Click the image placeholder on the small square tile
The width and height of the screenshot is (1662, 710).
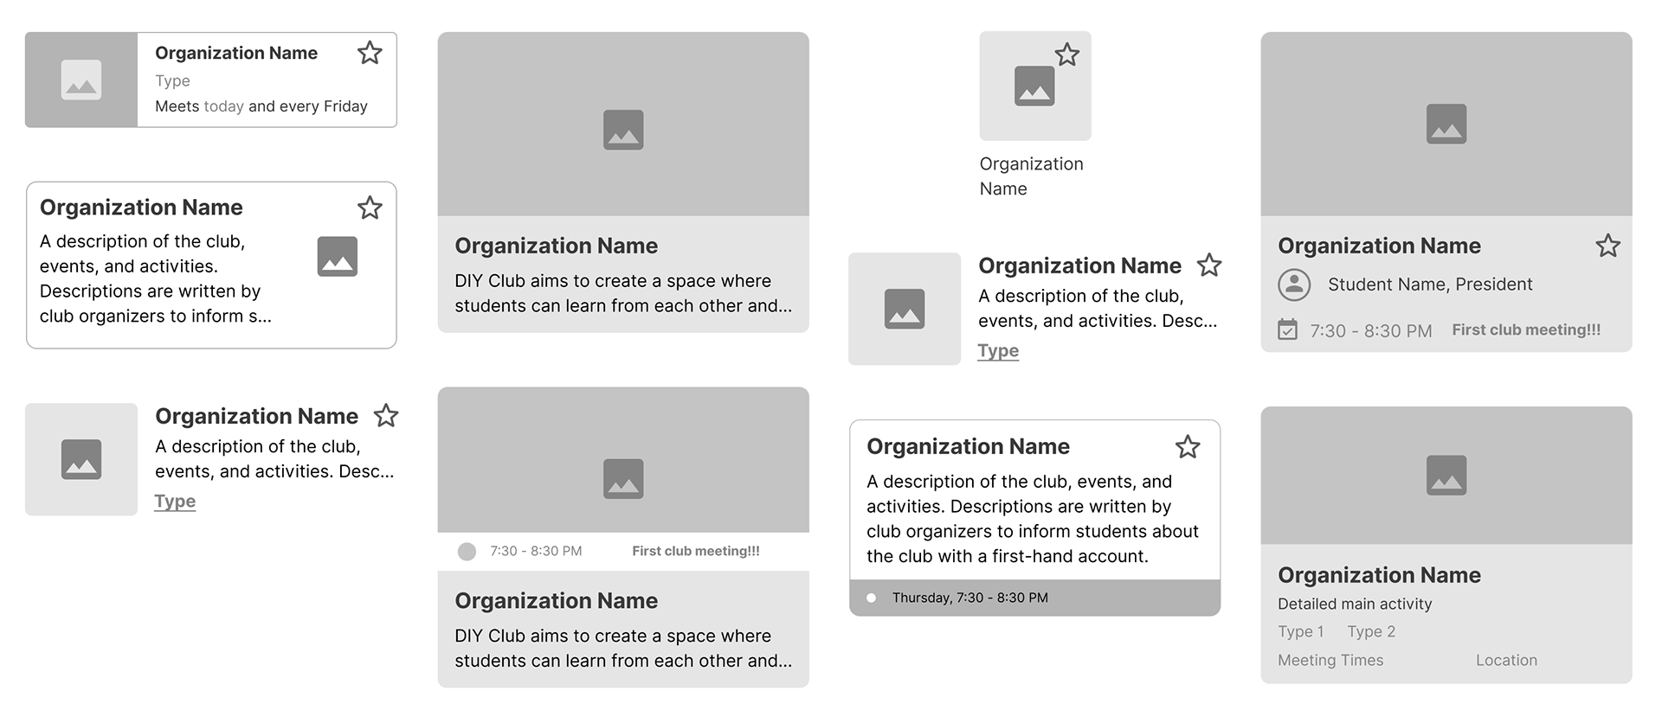(x=1034, y=86)
